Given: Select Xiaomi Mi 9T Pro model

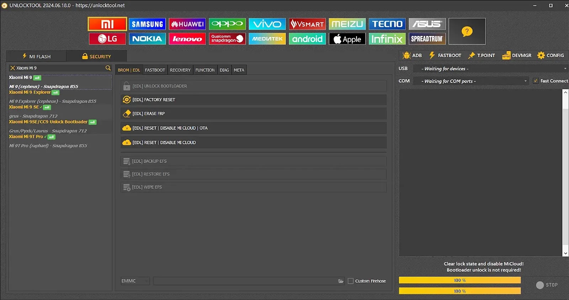Looking at the screenshot, I should point(60,141).
